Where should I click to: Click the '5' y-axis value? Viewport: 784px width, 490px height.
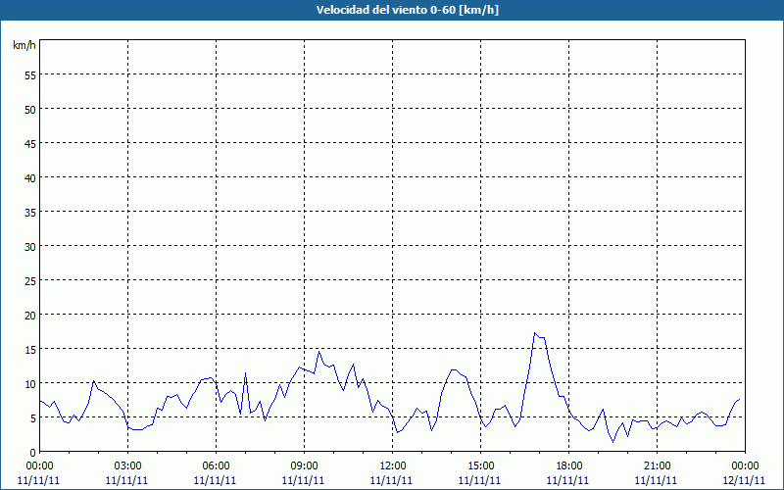(33, 418)
